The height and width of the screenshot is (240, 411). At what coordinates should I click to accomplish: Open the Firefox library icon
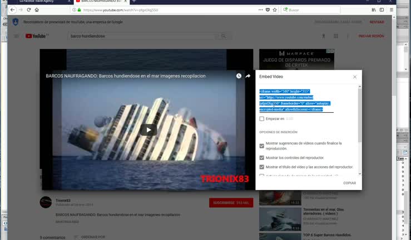coord(374,9)
